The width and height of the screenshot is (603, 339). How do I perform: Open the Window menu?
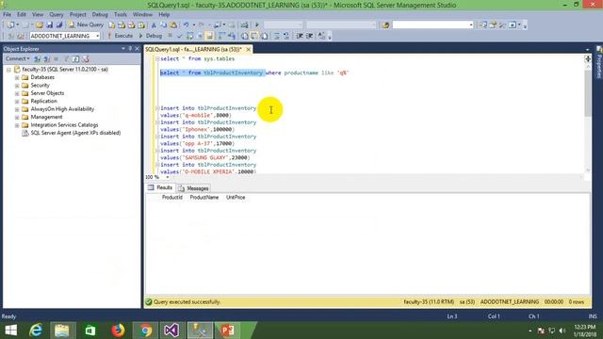tap(142, 14)
